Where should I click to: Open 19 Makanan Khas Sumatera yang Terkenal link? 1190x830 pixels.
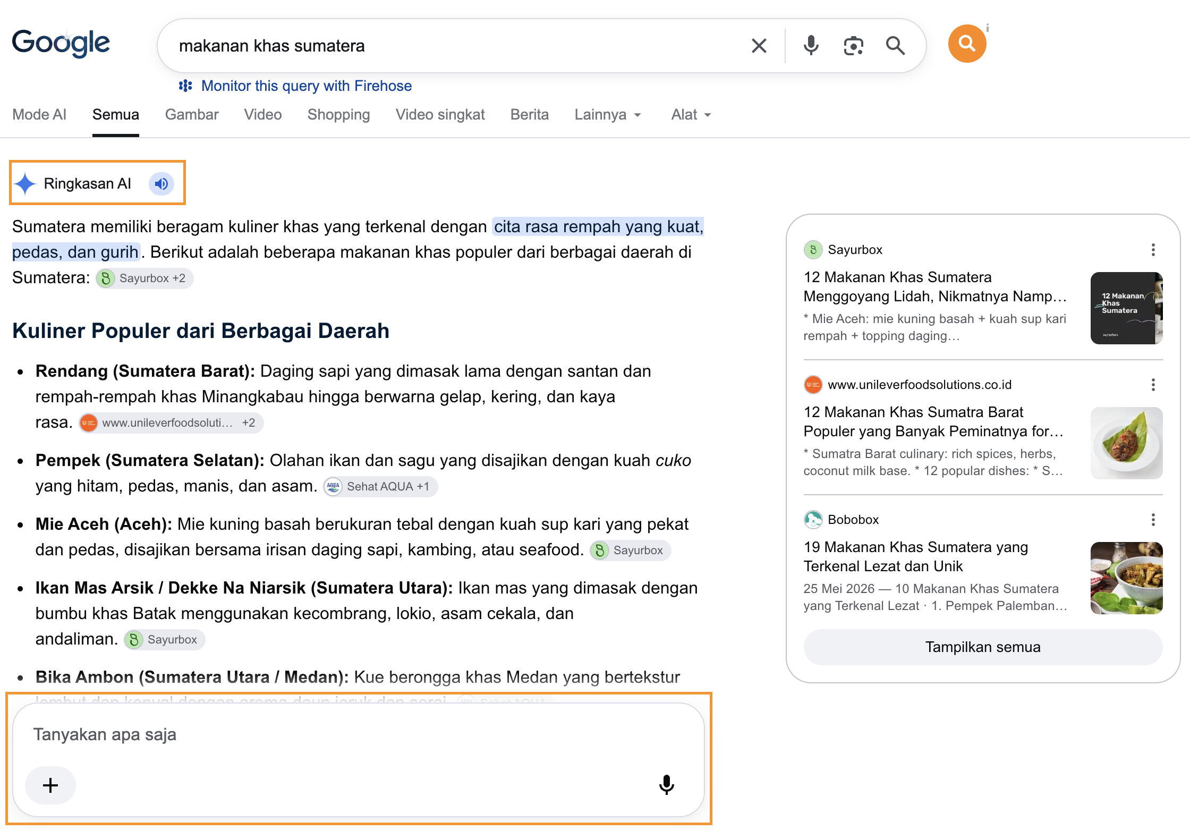916,557
